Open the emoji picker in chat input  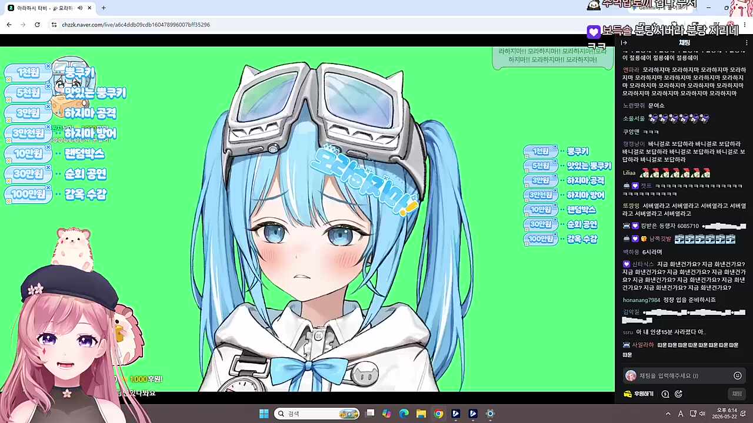tap(738, 375)
